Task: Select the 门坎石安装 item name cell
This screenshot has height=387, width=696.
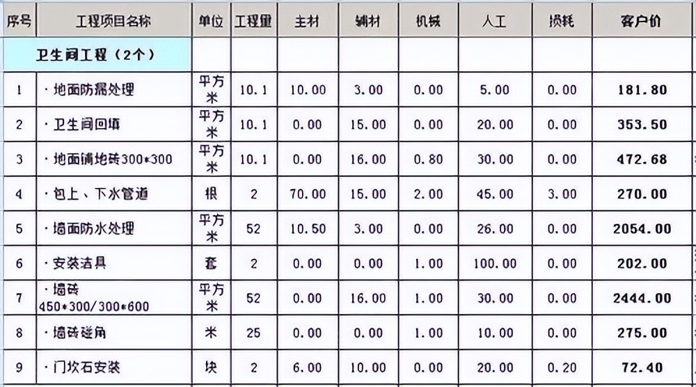Action: [x=87, y=368]
